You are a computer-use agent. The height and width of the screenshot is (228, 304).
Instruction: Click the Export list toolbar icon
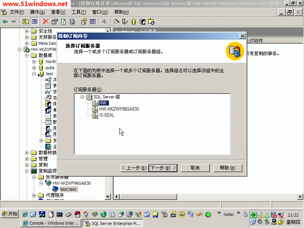click(x=72, y=22)
